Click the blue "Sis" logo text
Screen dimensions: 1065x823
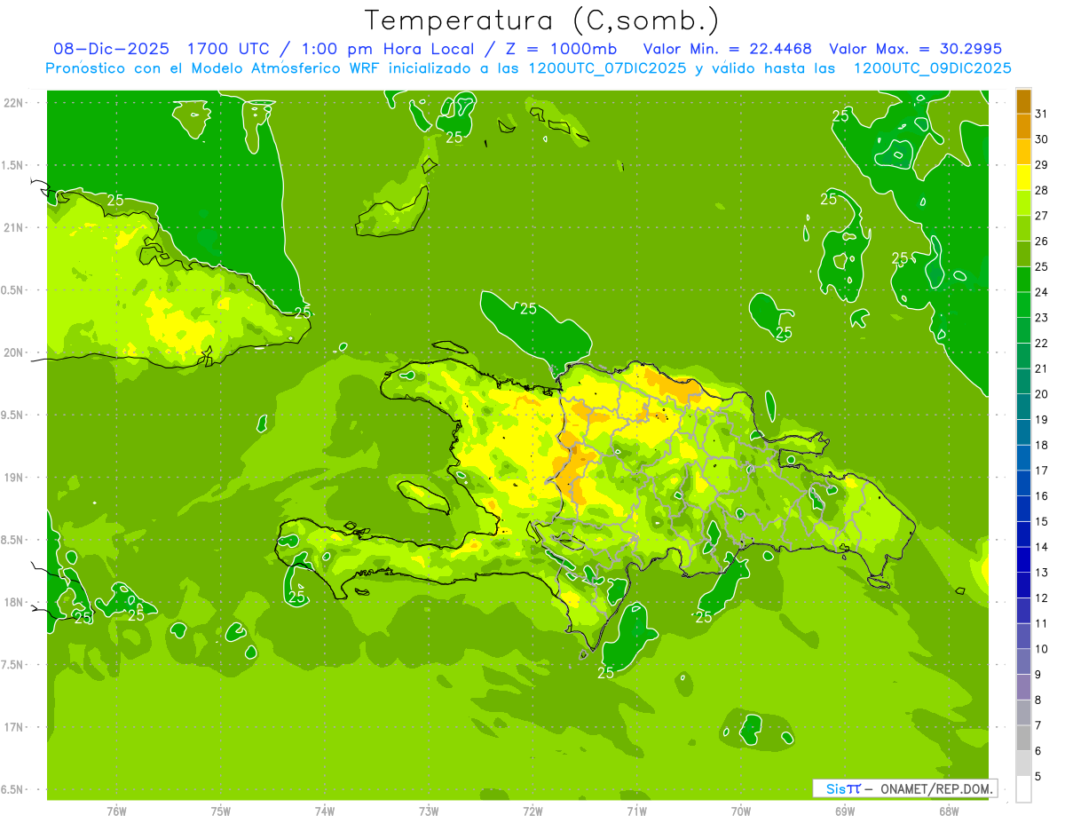click(x=835, y=788)
